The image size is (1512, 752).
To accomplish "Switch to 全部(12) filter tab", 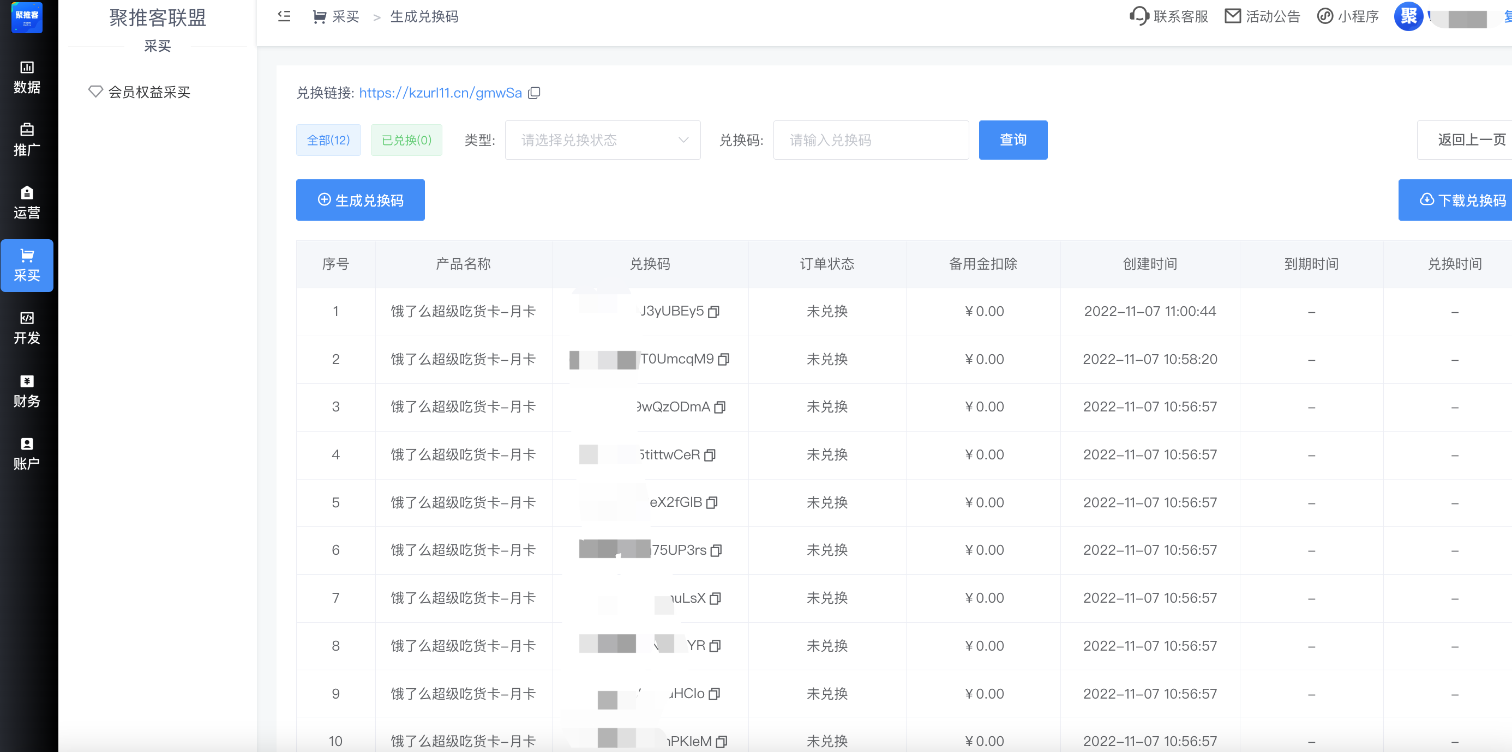I will pyautogui.click(x=328, y=140).
